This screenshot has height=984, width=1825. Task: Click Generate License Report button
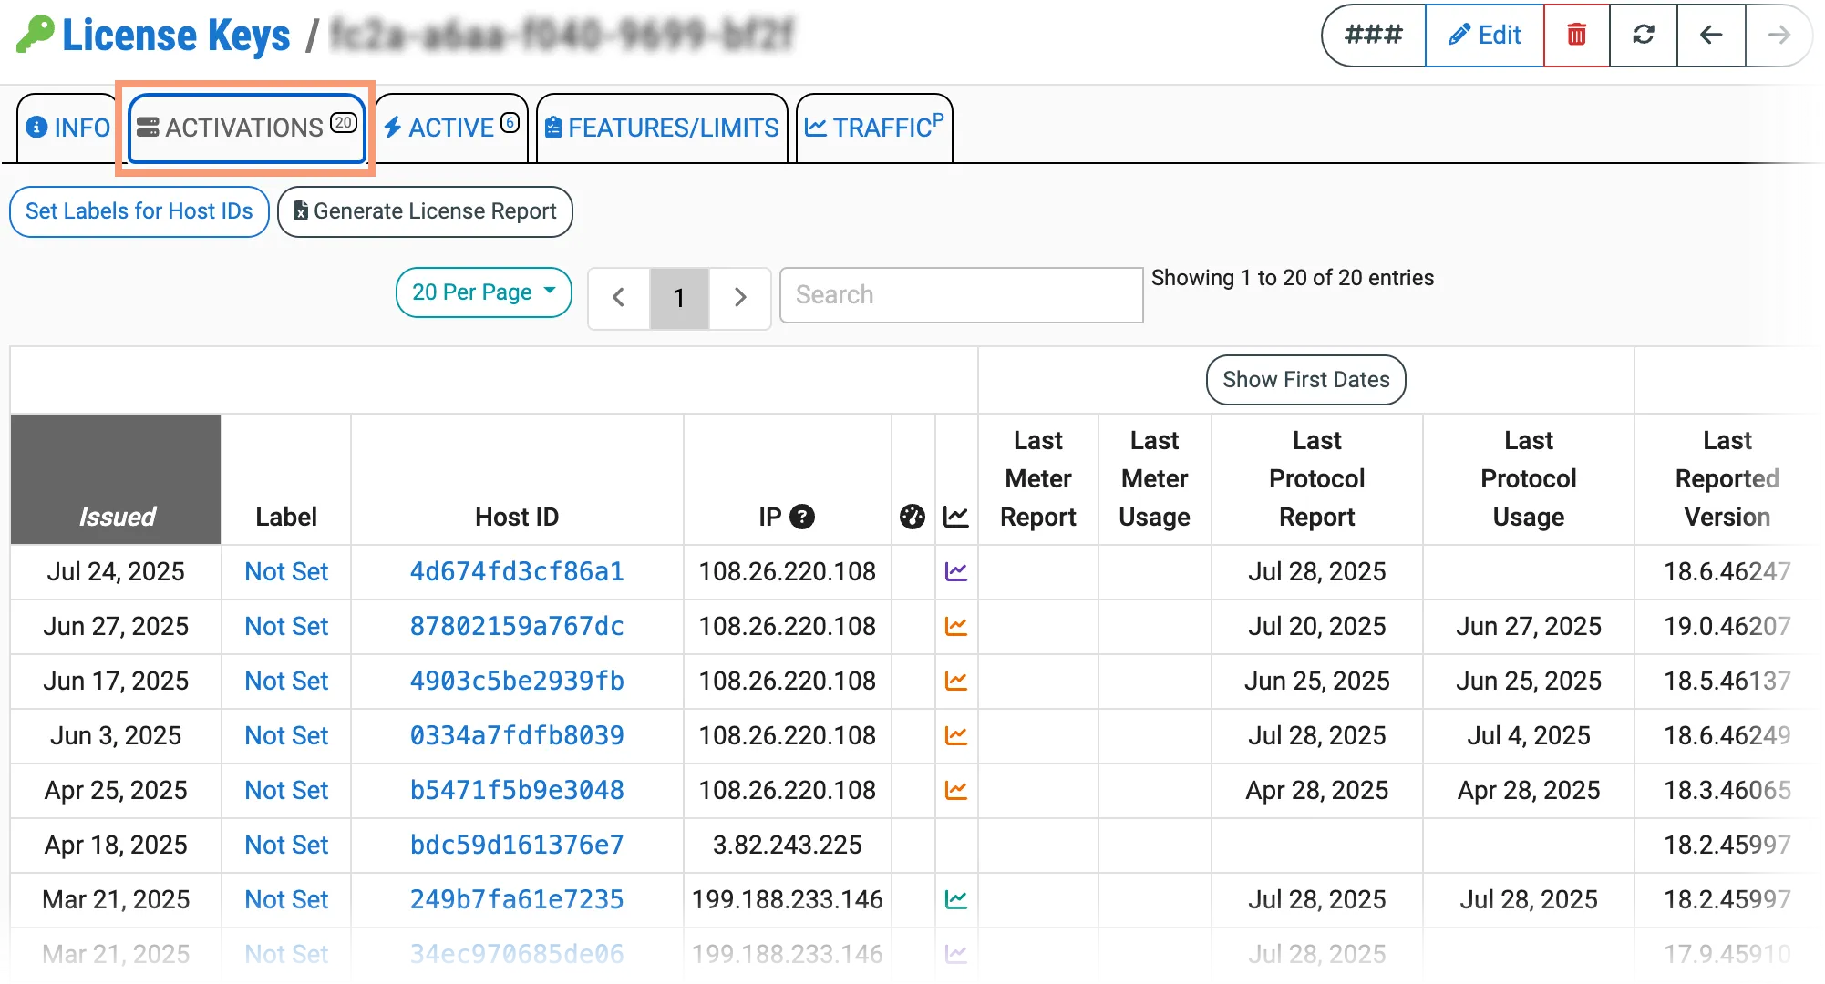425,211
